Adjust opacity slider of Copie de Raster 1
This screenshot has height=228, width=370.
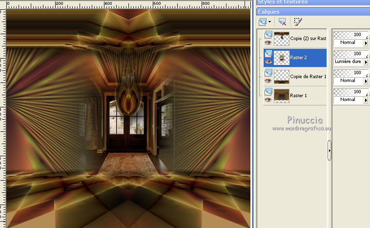(x=351, y=73)
